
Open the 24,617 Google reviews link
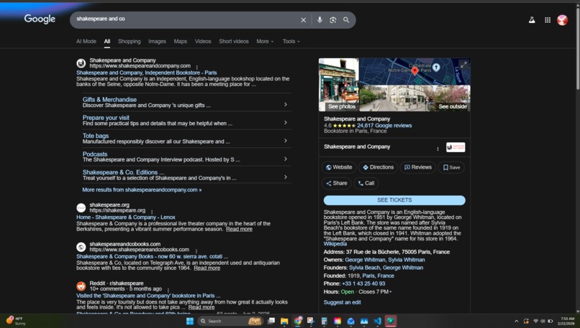[384, 126]
